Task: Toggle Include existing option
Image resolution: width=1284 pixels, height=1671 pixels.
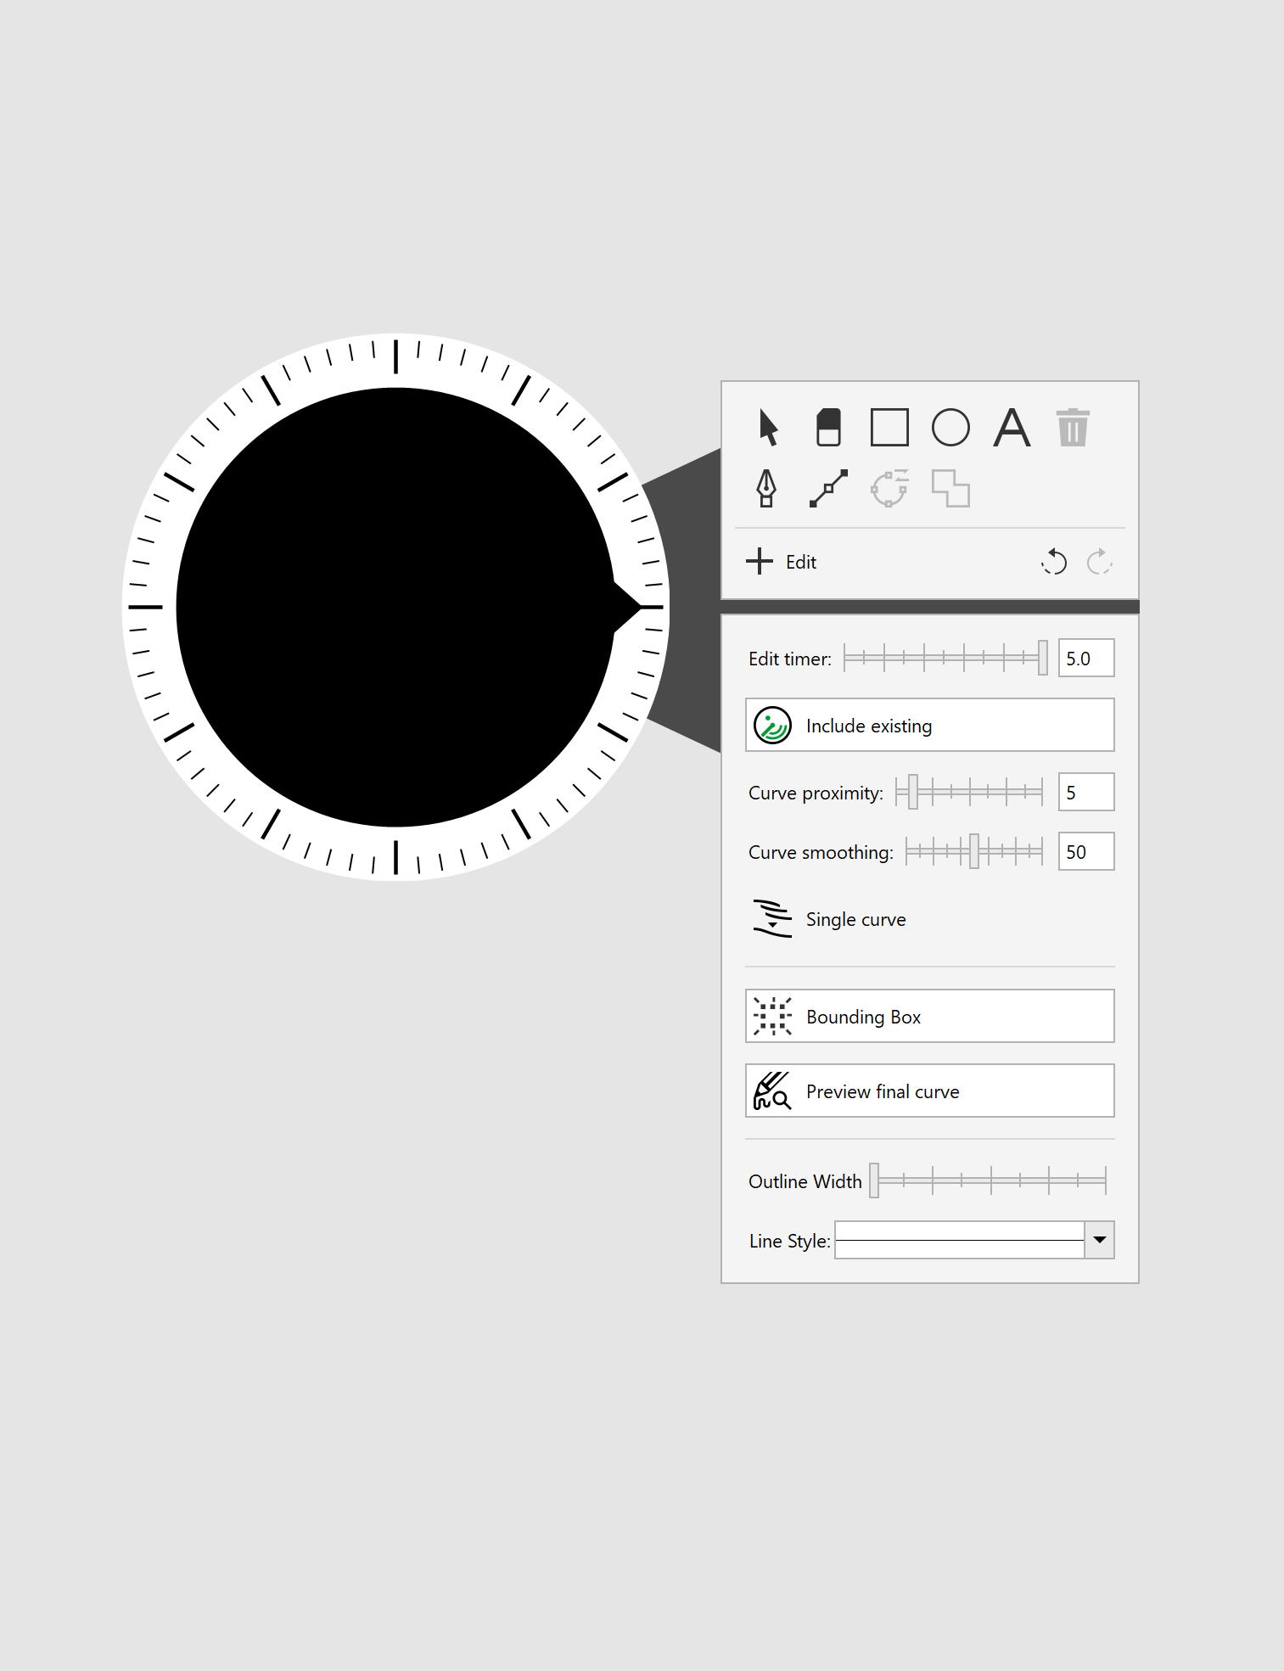Action: [x=929, y=725]
